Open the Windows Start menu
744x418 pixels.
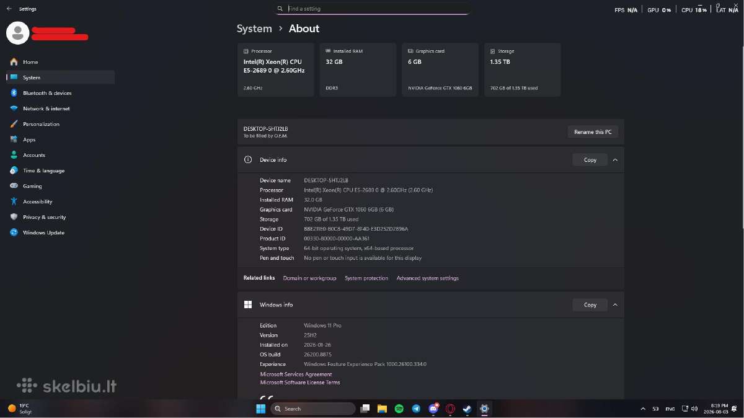pos(260,409)
